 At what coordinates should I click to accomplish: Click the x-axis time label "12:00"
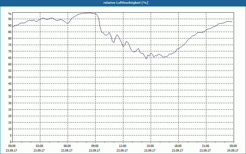[x=123, y=146]
